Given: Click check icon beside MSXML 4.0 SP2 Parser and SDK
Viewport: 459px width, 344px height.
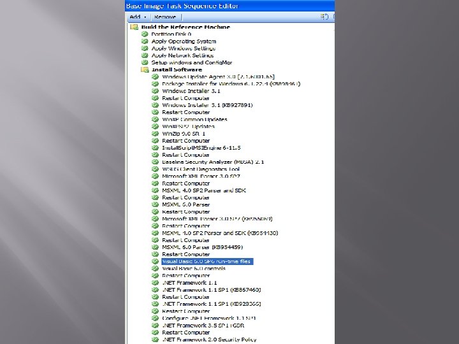Looking at the screenshot, I should [155, 190].
